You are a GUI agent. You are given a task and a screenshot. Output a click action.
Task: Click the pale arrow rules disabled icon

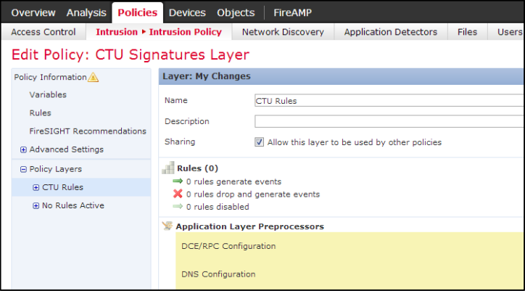tap(178, 207)
